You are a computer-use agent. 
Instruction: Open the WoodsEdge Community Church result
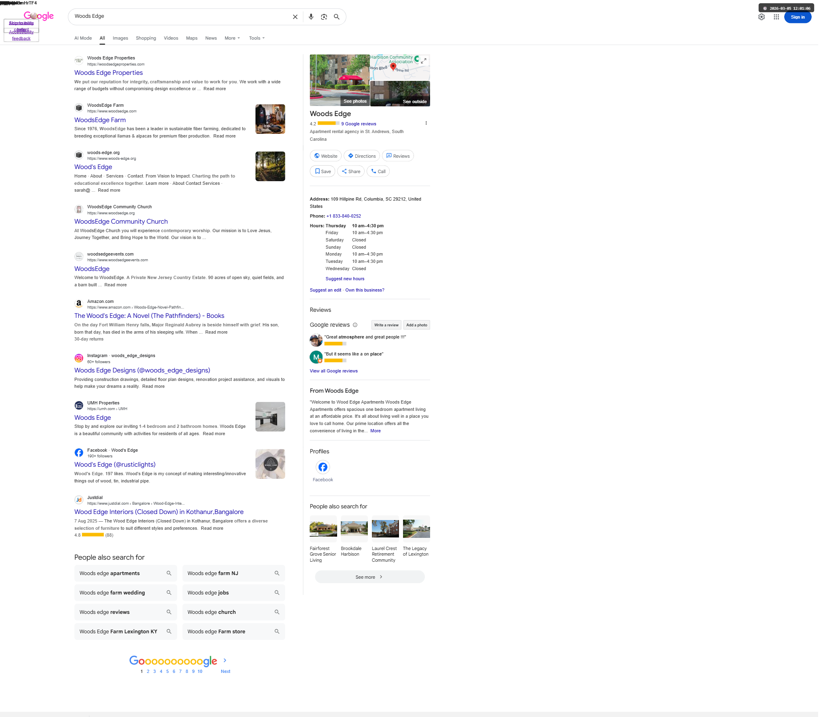[x=121, y=222]
